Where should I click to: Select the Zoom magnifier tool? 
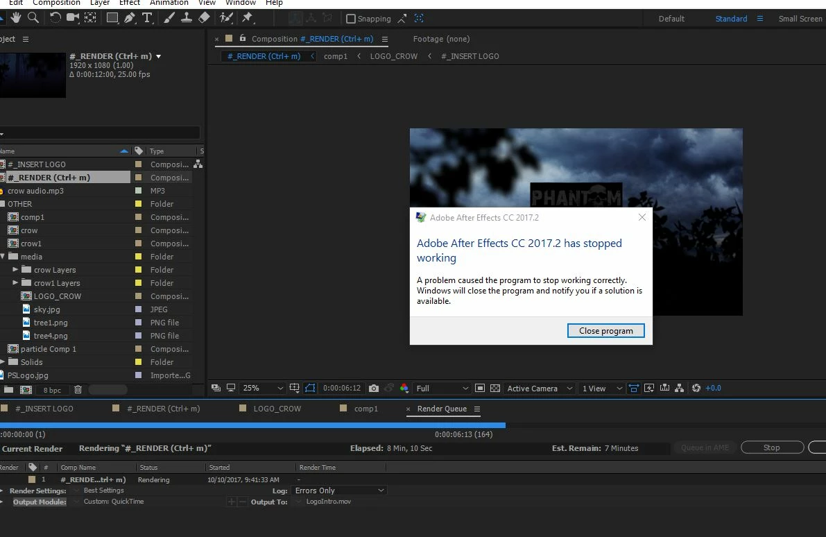(33, 18)
